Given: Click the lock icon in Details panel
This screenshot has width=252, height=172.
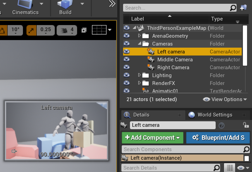Looking at the screenshot, I should 245,125.
